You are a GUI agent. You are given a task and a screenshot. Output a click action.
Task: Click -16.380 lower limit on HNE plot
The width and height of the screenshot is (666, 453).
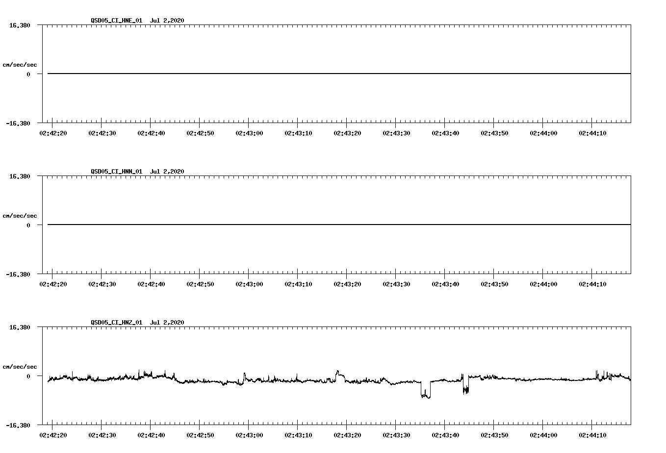pos(18,123)
